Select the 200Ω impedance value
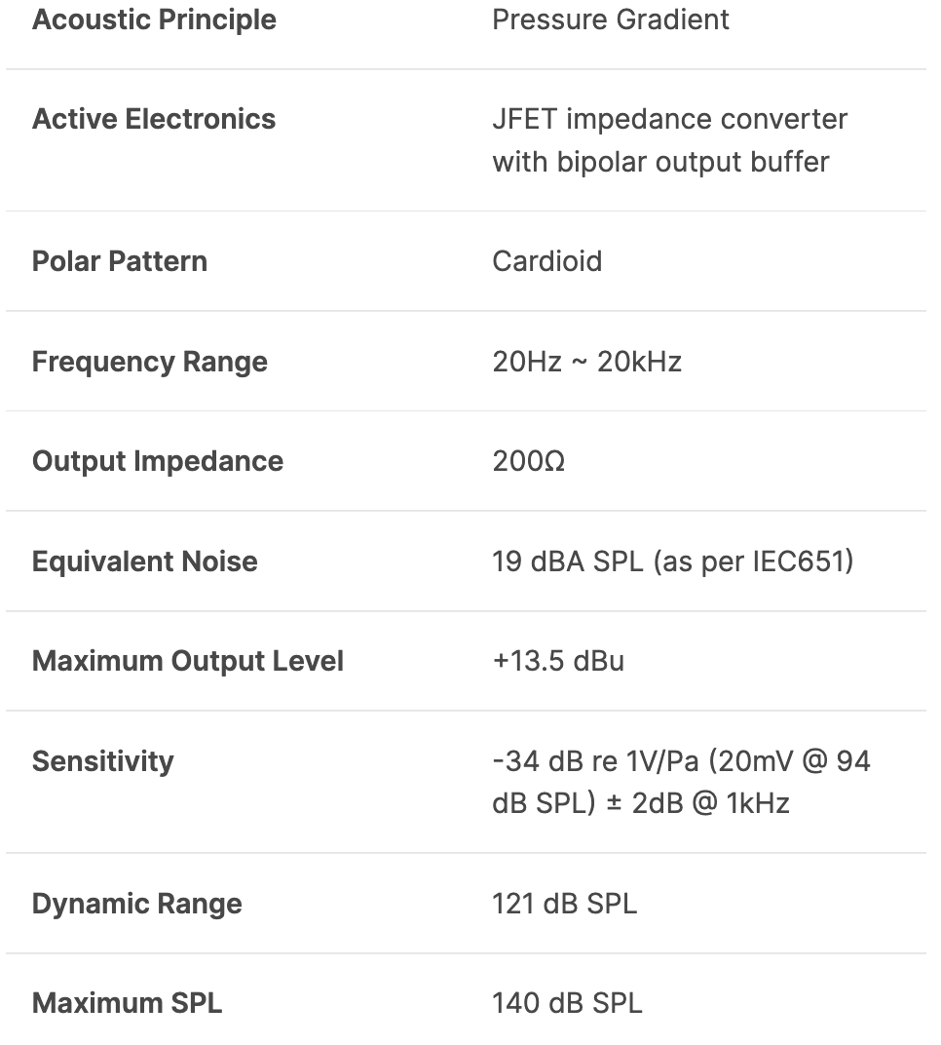This screenshot has height=1045, width=941. click(x=529, y=461)
